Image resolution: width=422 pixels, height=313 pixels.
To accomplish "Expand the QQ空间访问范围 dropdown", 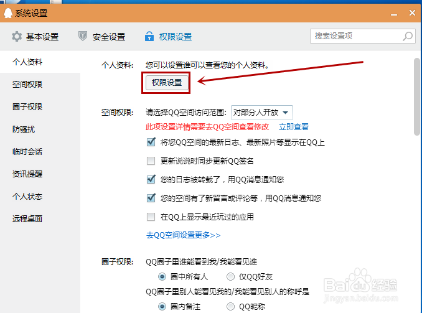I will (x=261, y=113).
